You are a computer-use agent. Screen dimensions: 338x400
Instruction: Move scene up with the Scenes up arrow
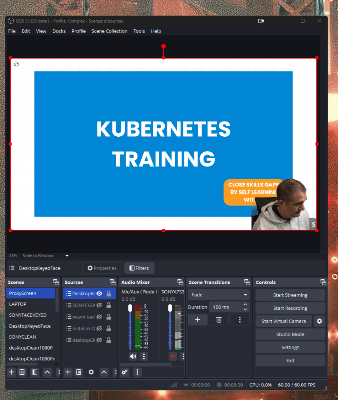[47, 372]
